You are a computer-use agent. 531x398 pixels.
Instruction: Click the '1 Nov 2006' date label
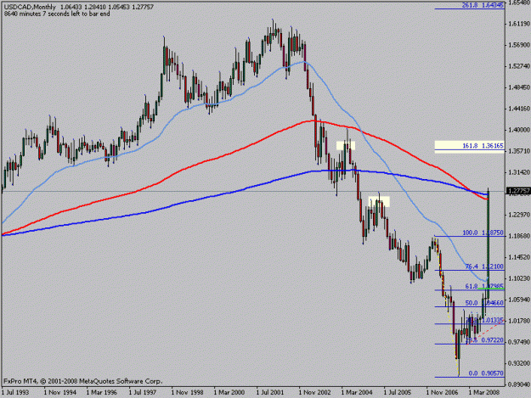tap(442, 393)
